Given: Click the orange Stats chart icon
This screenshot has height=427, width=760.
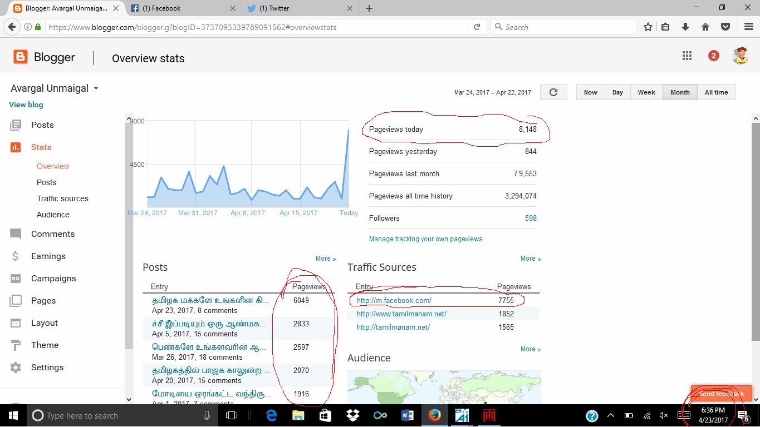Looking at the screenshot, I should [16, 147].
